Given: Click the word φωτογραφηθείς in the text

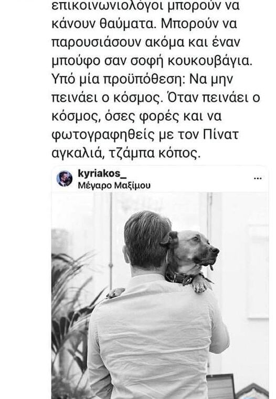Looking at the screenshot, I should [x=103, y=135].
